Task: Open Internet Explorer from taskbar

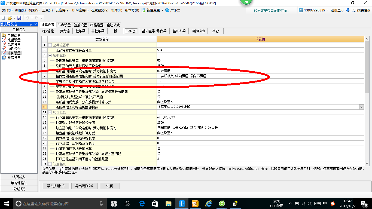Action: tap(209, 204)
